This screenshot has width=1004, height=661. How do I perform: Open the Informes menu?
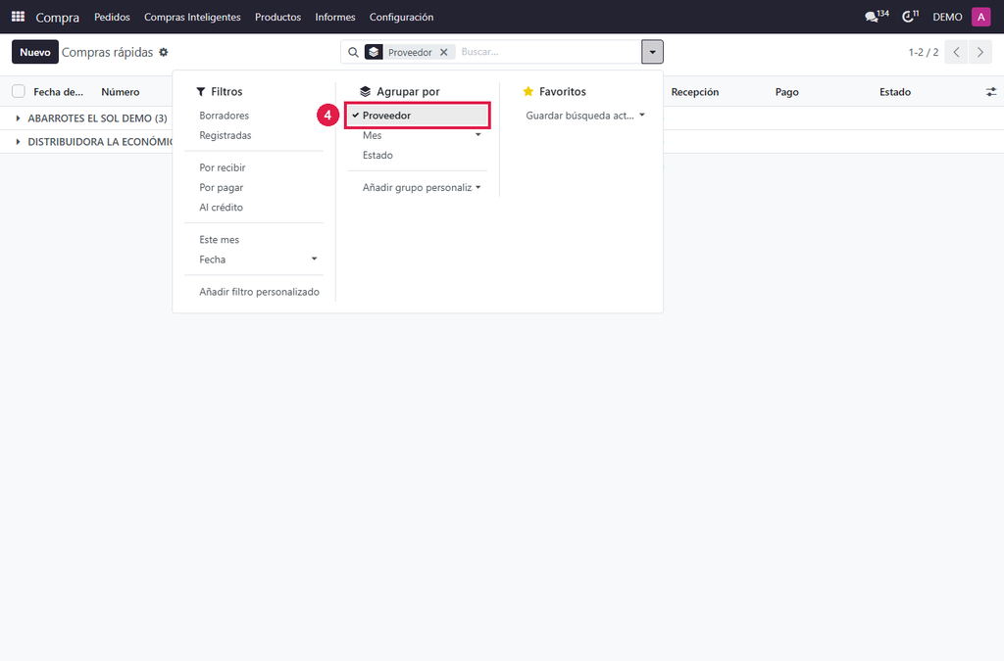[335, 17]
